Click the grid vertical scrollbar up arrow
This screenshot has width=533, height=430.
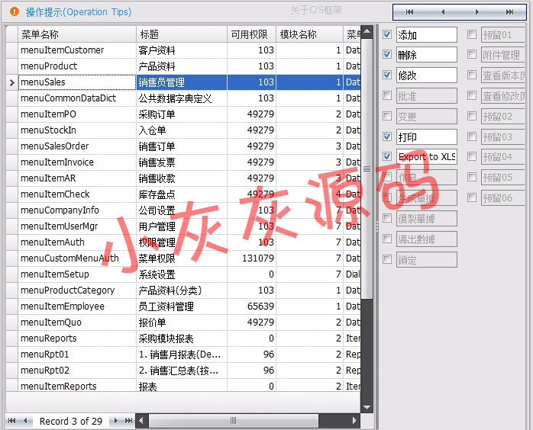click(367, 32)
